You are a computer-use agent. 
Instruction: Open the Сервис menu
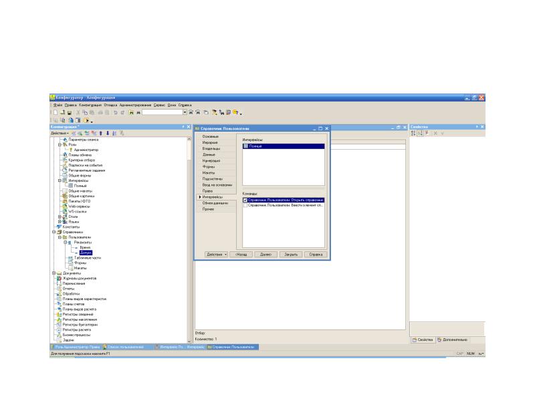(x=159, y=105)
